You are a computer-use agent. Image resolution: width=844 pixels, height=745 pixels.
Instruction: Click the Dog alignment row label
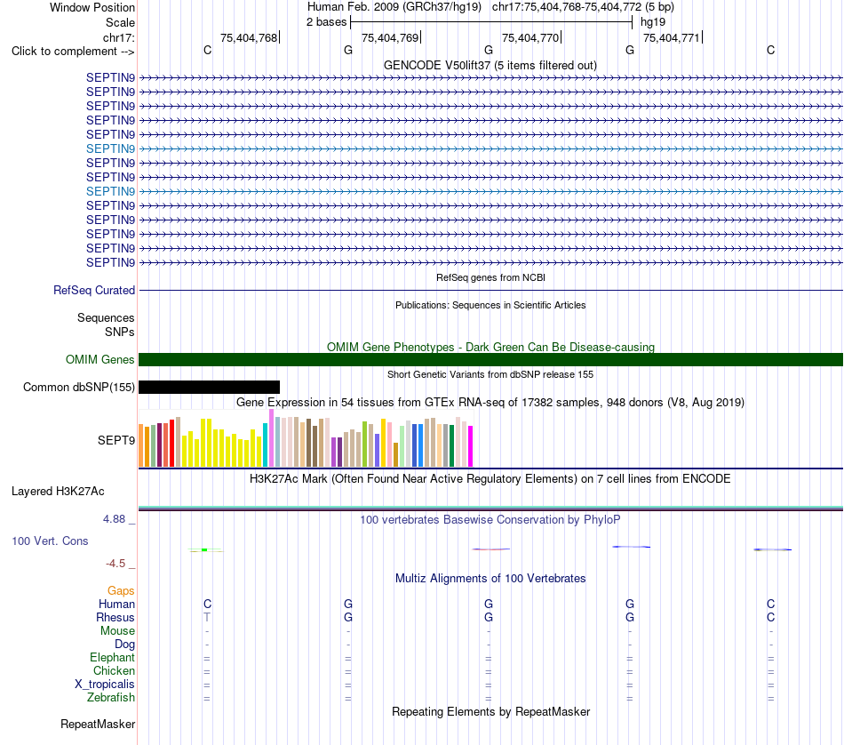[124, 645]
